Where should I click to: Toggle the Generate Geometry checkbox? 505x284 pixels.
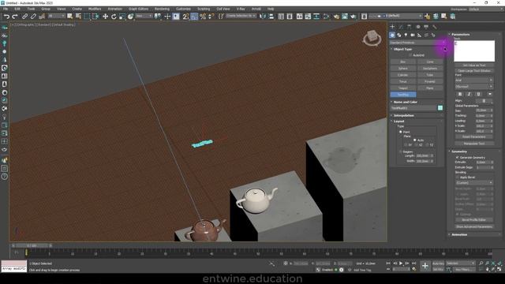click(458, 158)
